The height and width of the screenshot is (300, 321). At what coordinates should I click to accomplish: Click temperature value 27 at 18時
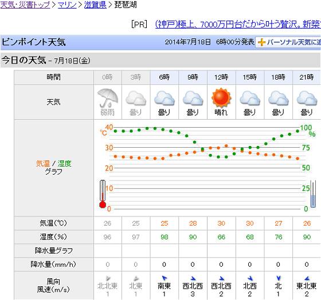click(x=279, y=223)
